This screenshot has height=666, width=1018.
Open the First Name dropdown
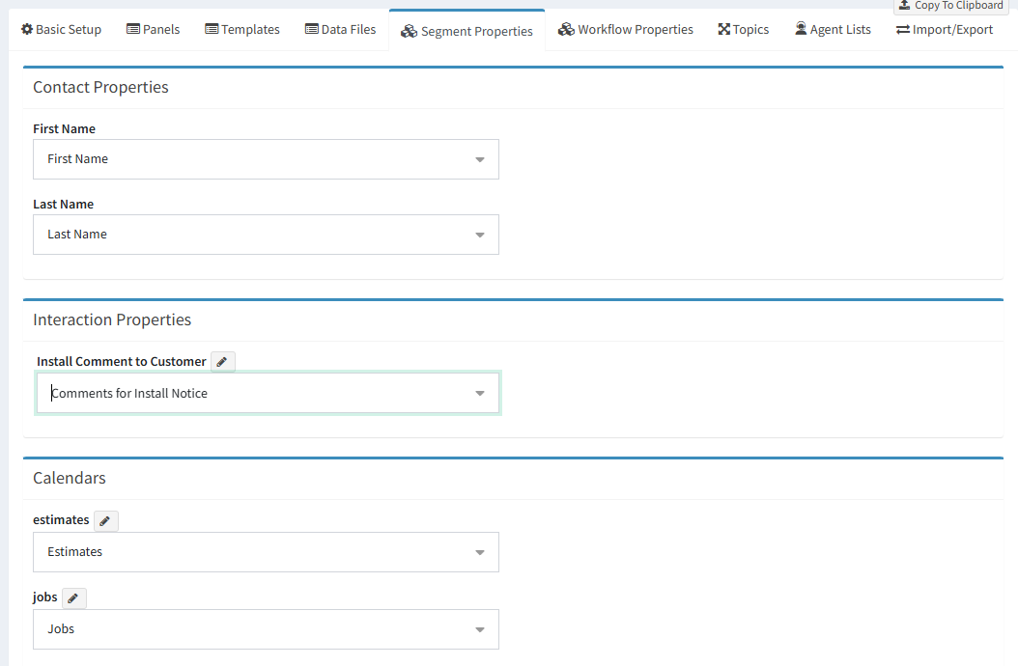click(x=267, y=159)
